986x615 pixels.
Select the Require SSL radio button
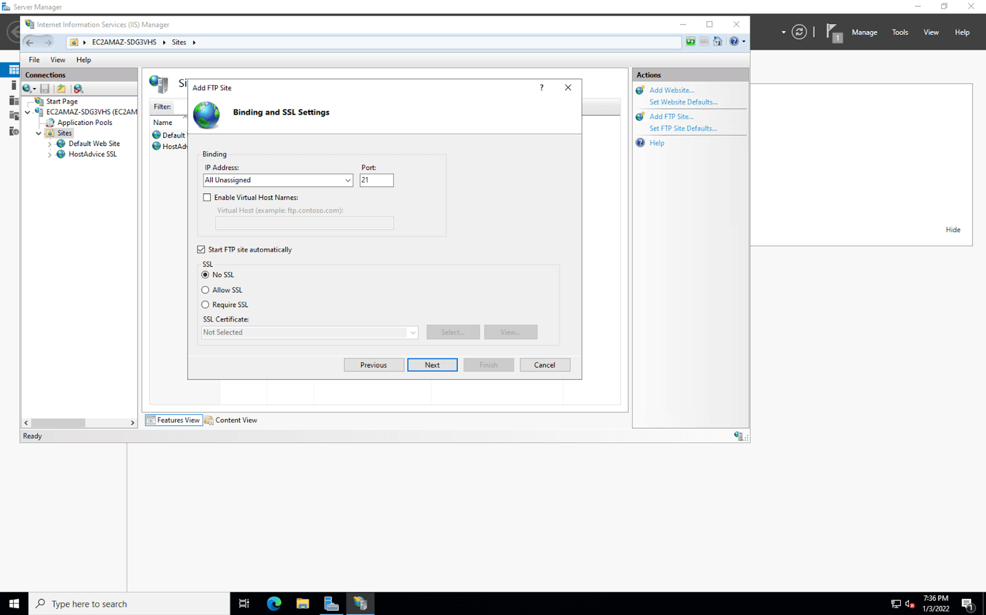[x=205, y=305]
